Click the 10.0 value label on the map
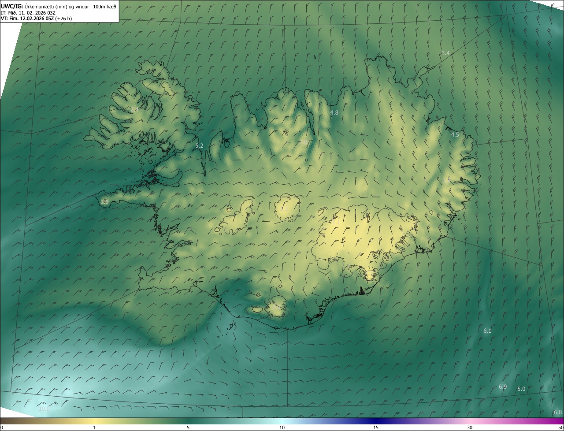 [44, 409]
